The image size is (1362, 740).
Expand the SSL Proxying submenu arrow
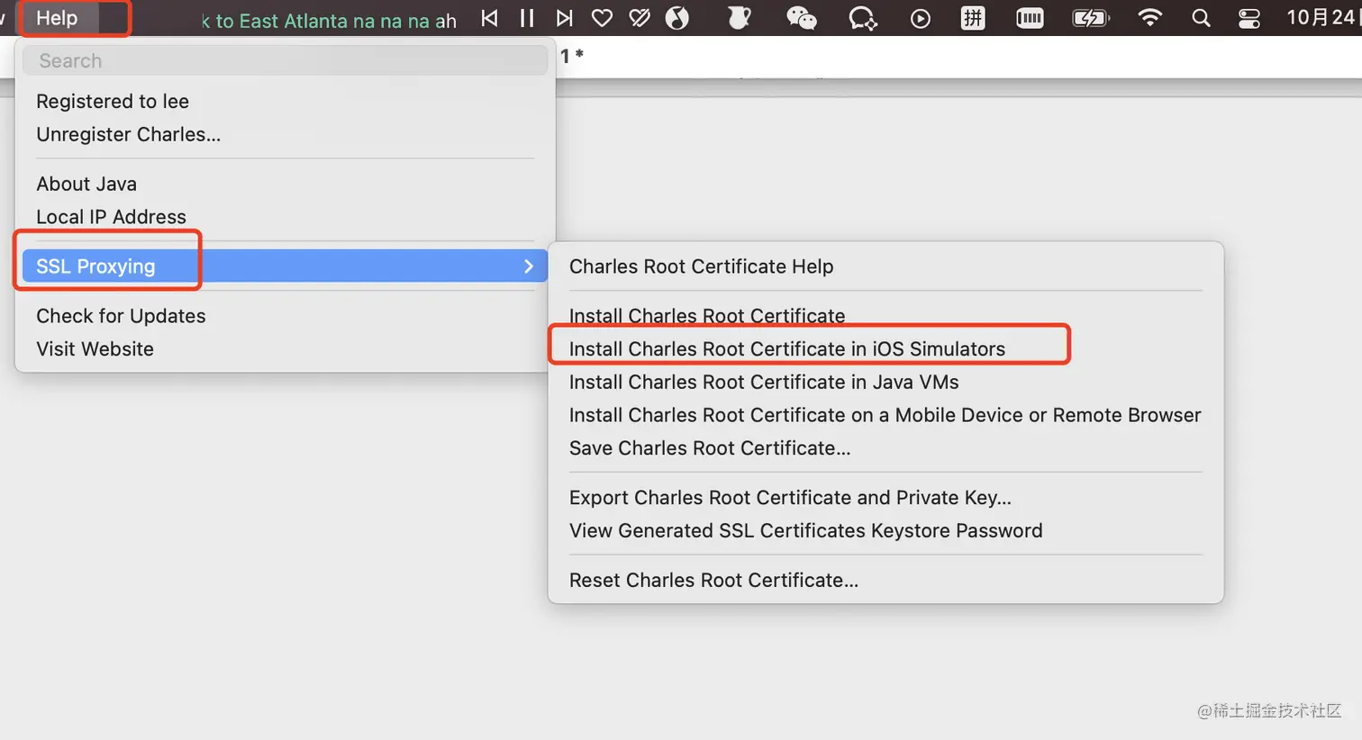pyautogui.click(x=529, y=266)
